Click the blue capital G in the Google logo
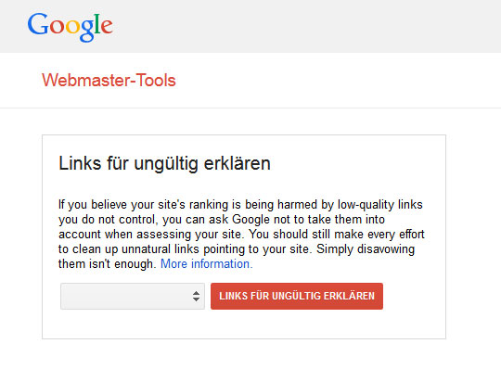 (x=38, y=23)
